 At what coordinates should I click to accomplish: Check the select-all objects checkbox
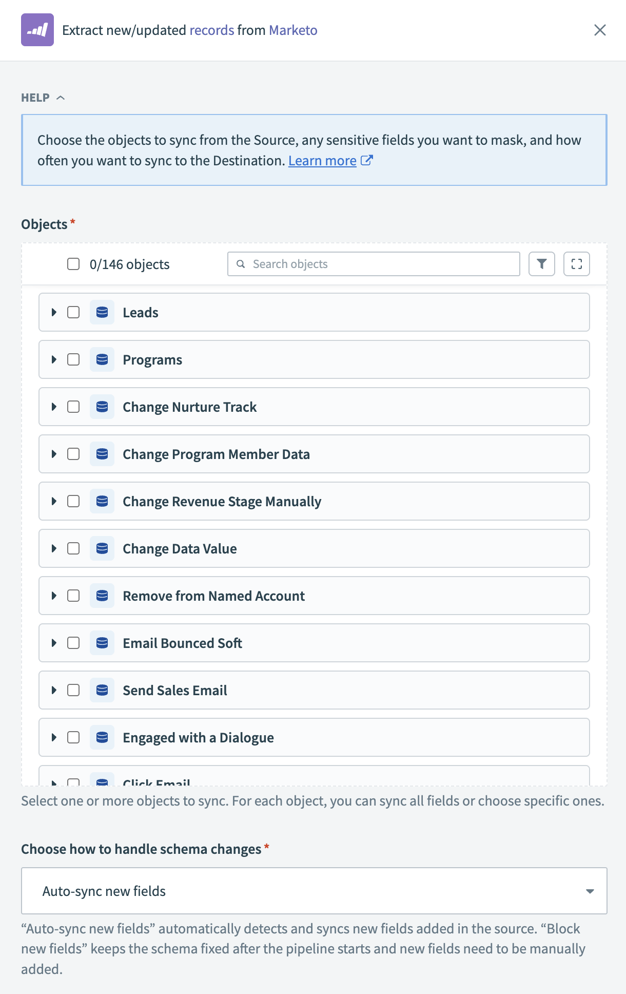[72, 264]
